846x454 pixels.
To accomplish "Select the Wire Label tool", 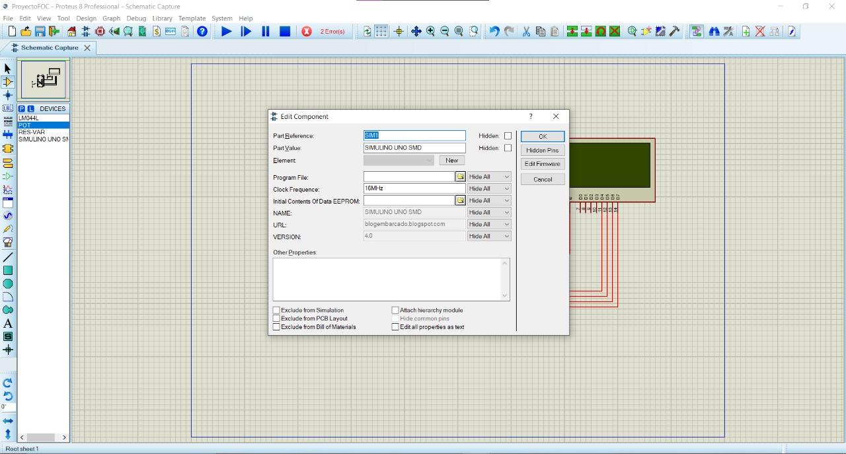I will [8, 108].
